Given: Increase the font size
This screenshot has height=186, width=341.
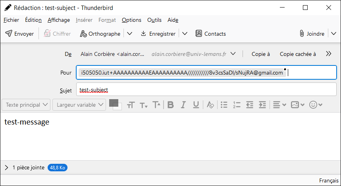Looking at the screenshot, I should [x=156, y=105].
